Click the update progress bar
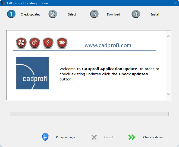The width and height of the screenshot is (179, 147). [x=89, y=114]
